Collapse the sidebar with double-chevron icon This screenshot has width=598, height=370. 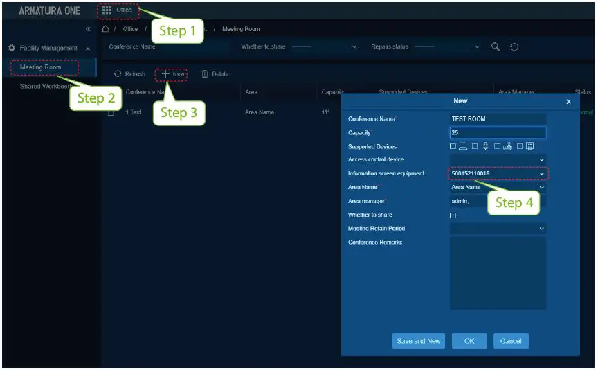(88, 29)
